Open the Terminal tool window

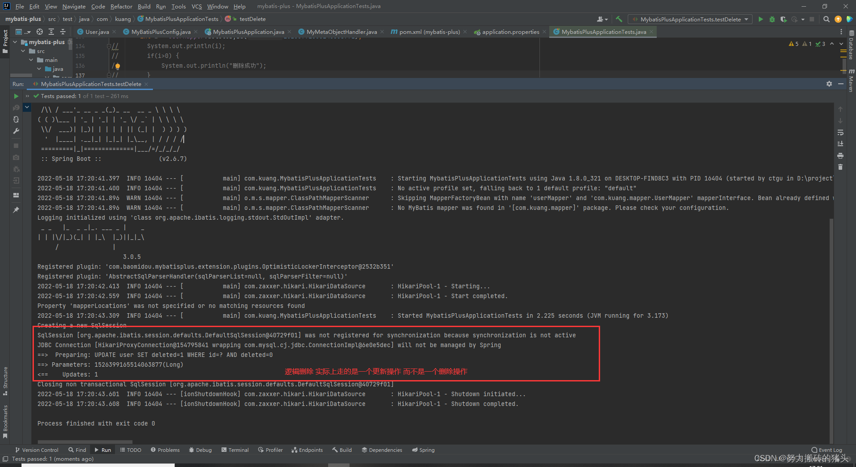click(235, 450)
